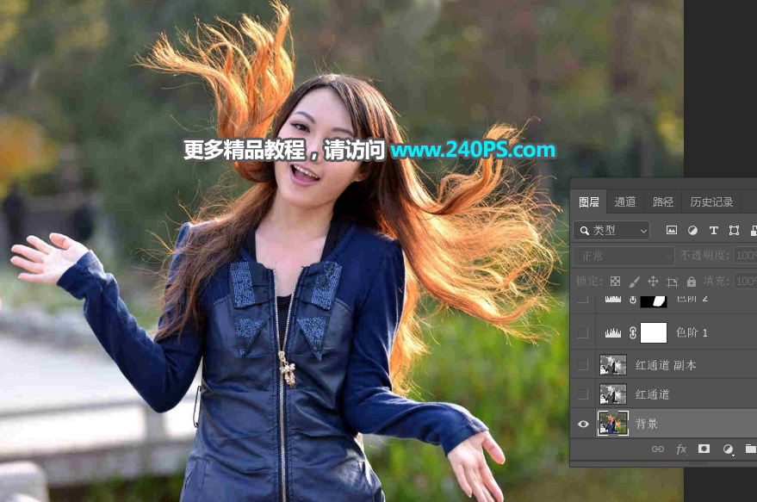Show the 红通道 副本 layer

pos(583,365)
